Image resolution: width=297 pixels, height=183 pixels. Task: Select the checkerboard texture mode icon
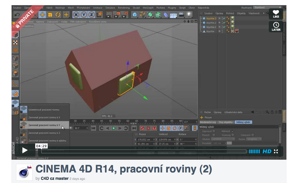(x=15, y=42)
